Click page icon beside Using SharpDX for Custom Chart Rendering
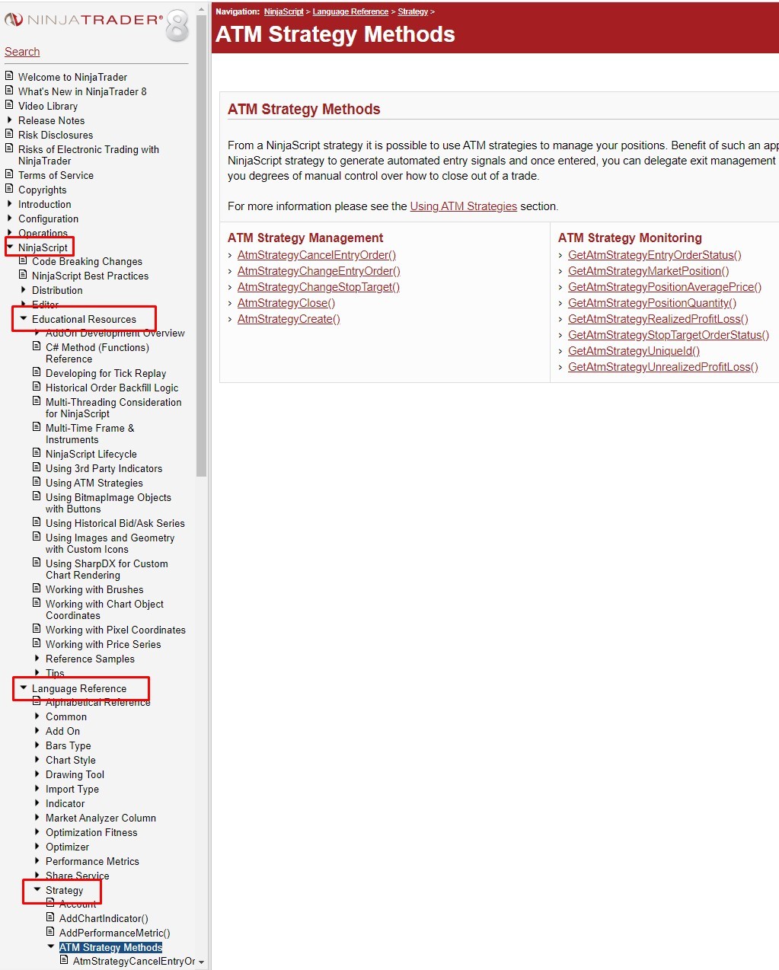Screen dimensions: 779x970 pyautogui.click(x=37, y=563)
